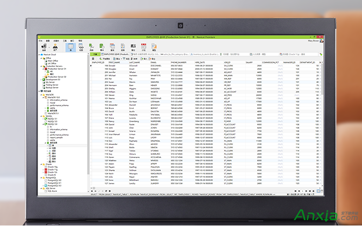This screenshot has width=362, height=226.
Task: Click the Import button in the grid toolbar
Action: [x=144, y=59]
